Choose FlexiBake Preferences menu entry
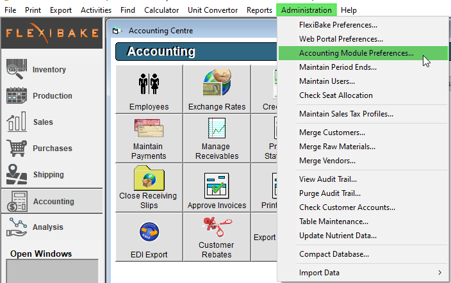 pyautogui.click(x=363, y=25)
